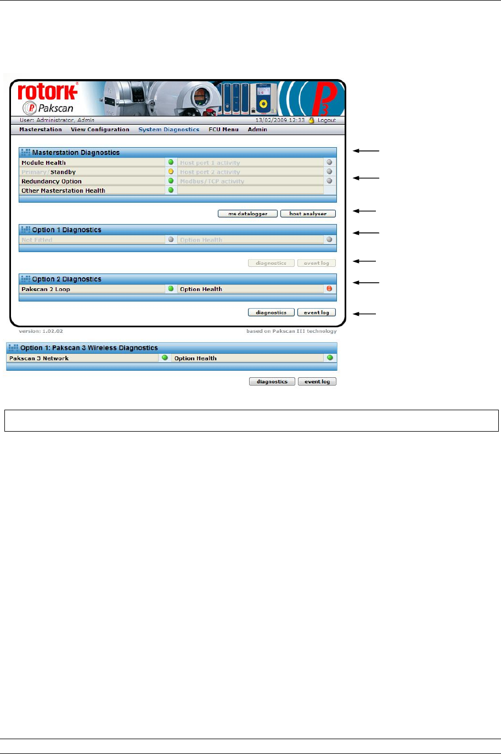Click the Other Masterstation Health label

pyautogui.click(x=63, y=191)
